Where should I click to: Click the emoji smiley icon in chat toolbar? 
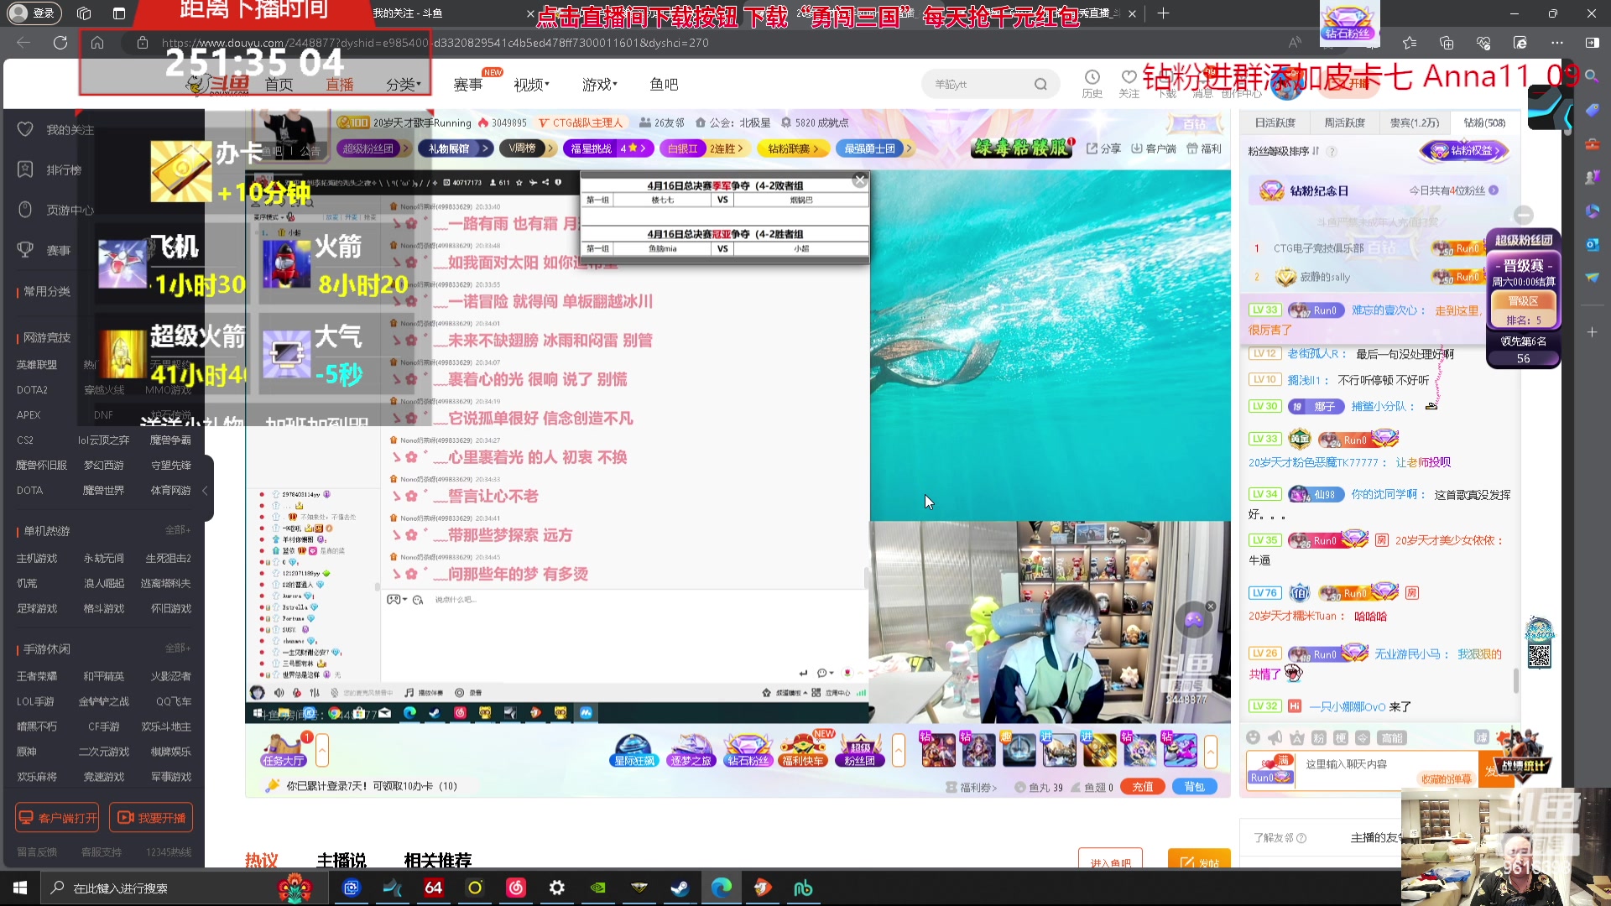click(x=1253, y=737)
